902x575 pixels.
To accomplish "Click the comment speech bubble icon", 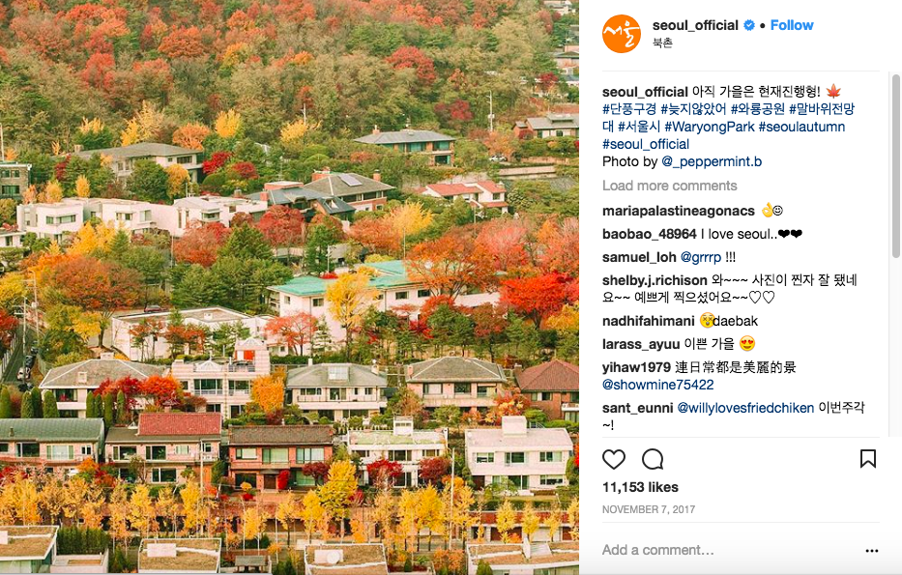I will 653,459.
